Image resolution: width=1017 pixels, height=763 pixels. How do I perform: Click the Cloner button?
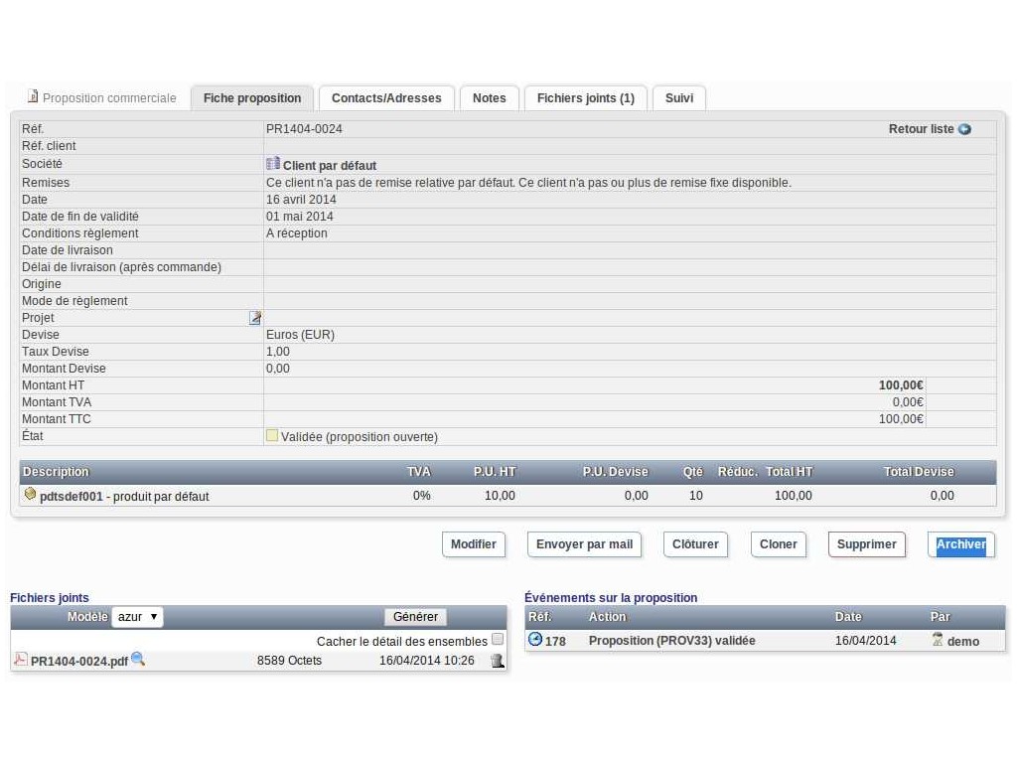(779, 544)
